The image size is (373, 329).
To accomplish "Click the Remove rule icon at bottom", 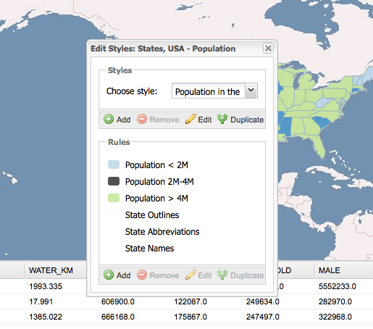I will [x=142, y=275].
